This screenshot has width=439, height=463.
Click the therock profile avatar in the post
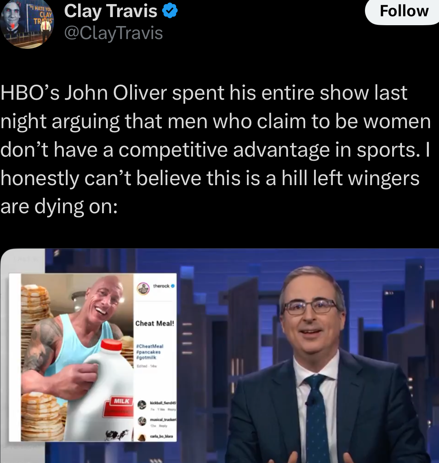143,288
